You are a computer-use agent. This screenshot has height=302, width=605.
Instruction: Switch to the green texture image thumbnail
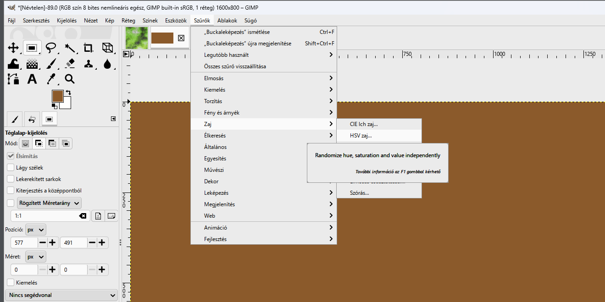137,38
